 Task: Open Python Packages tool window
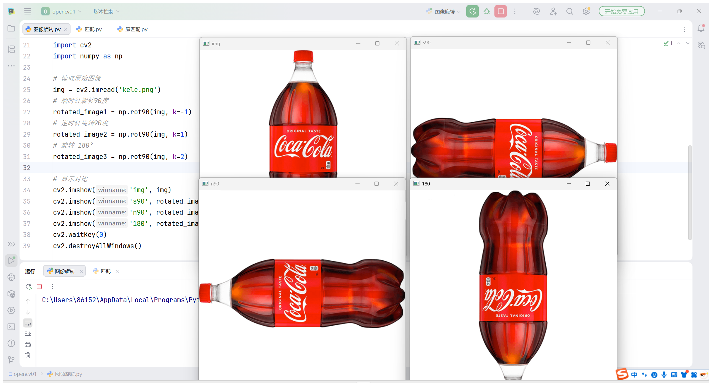pyautogui.click(x=11, y=294)
